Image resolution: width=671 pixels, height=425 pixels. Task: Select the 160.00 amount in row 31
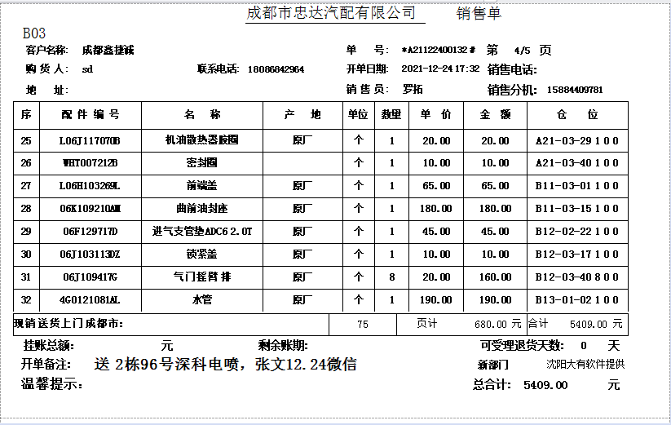494,277
